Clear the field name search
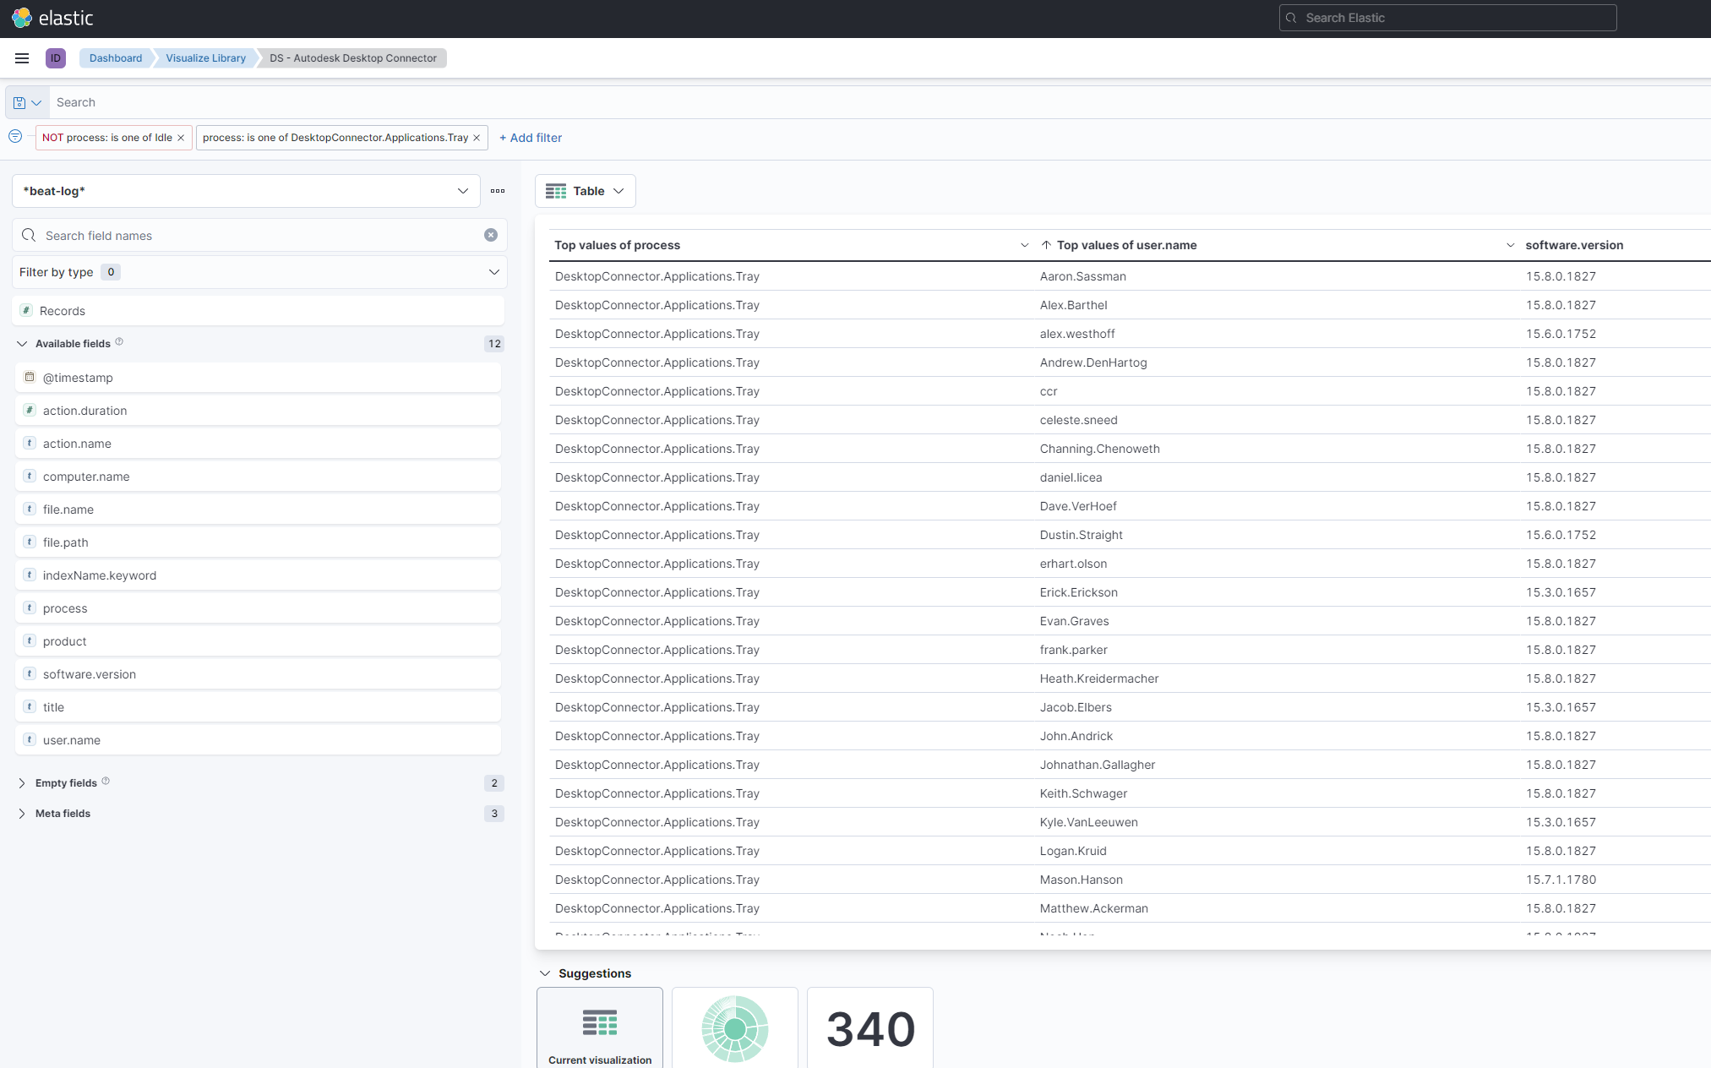The image size is (1711, 1068). [x=491, y=235]
